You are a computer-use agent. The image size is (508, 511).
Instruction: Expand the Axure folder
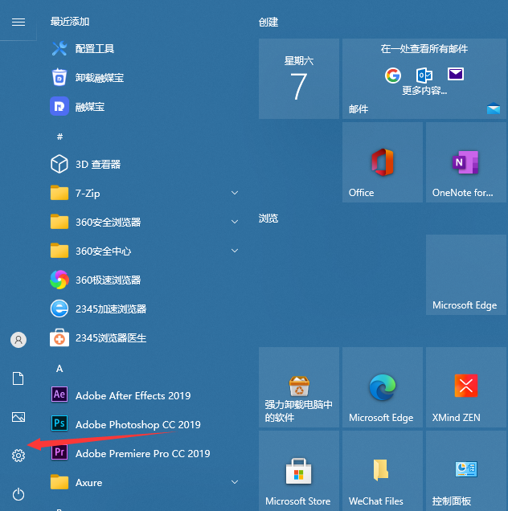235,482
